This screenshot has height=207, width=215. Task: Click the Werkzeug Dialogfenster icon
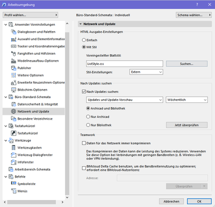click(13, 155)
